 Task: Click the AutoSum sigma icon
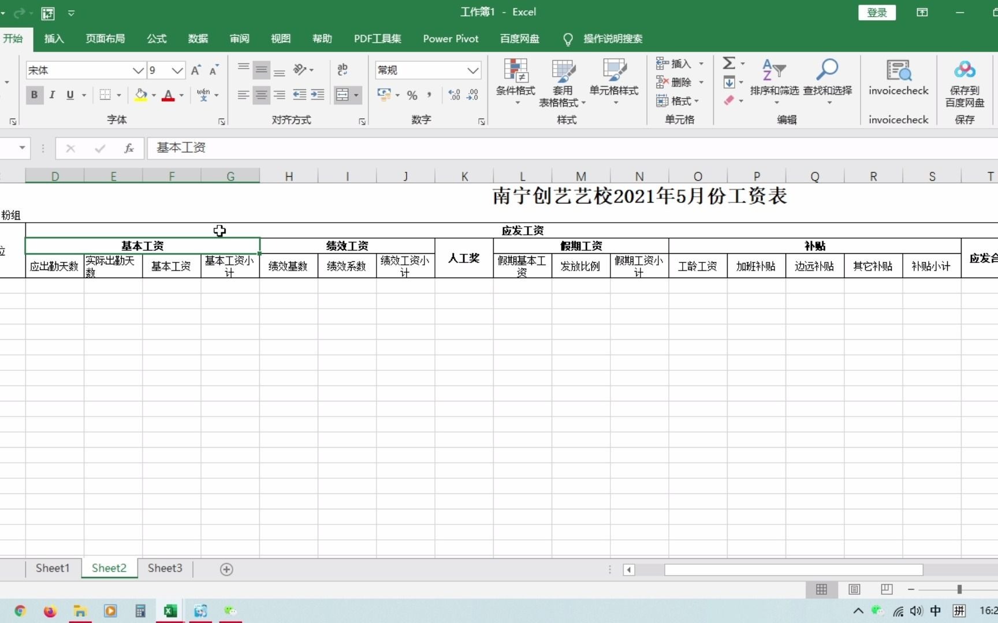tap(729, 63)
